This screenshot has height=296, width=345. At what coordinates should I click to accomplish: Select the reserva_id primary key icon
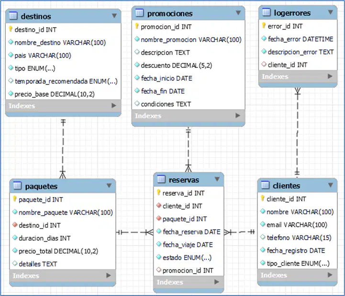click(158, 192)
